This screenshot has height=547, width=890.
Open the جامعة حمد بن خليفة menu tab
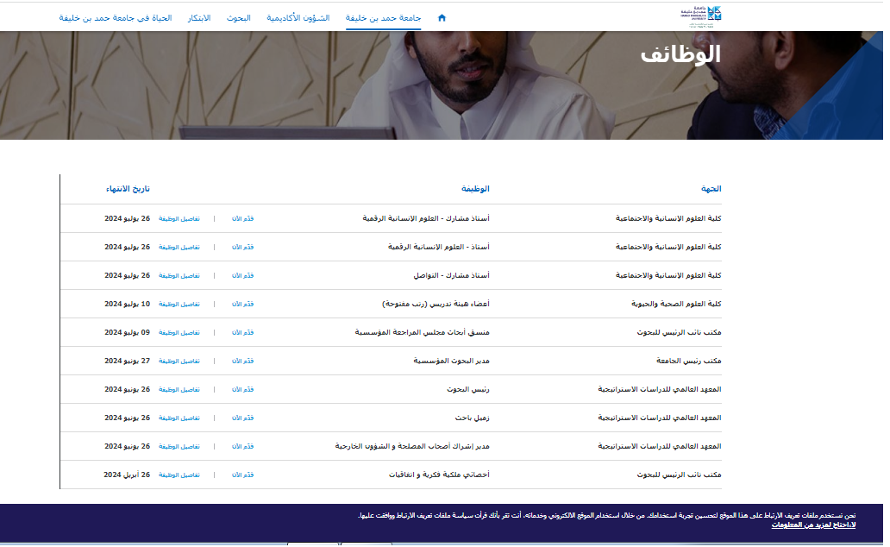click(383, 17)
